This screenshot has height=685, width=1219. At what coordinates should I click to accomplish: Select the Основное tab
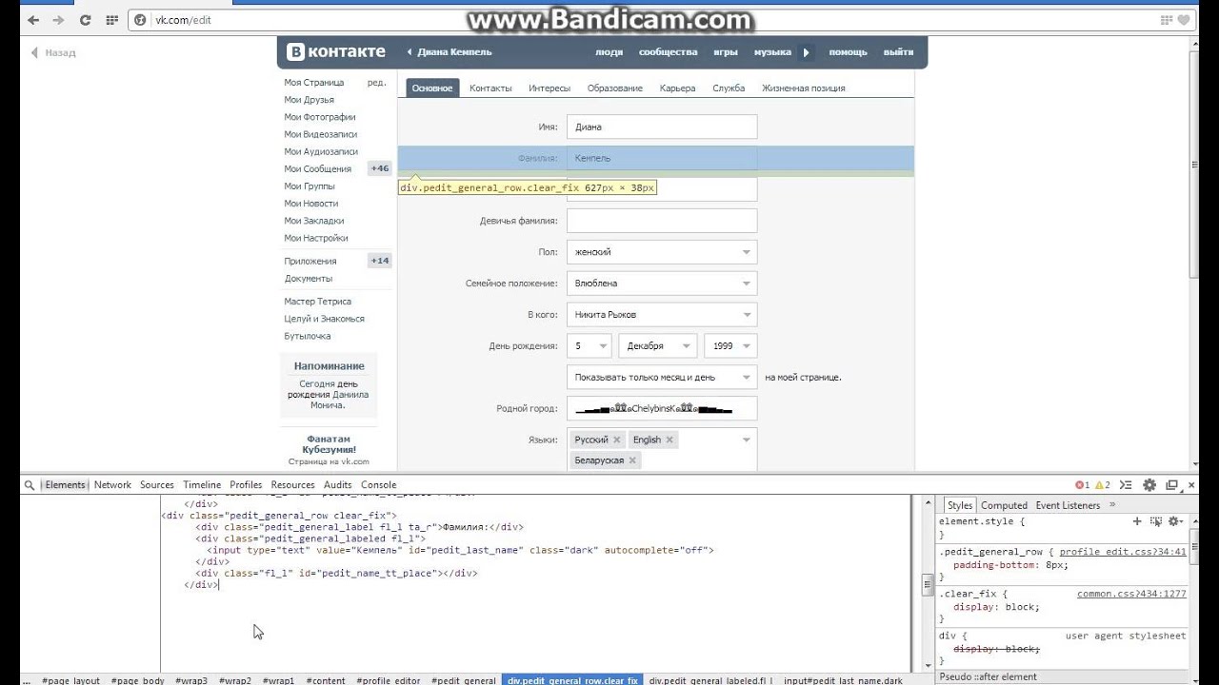pyautogui.click(x=432, y=88)
